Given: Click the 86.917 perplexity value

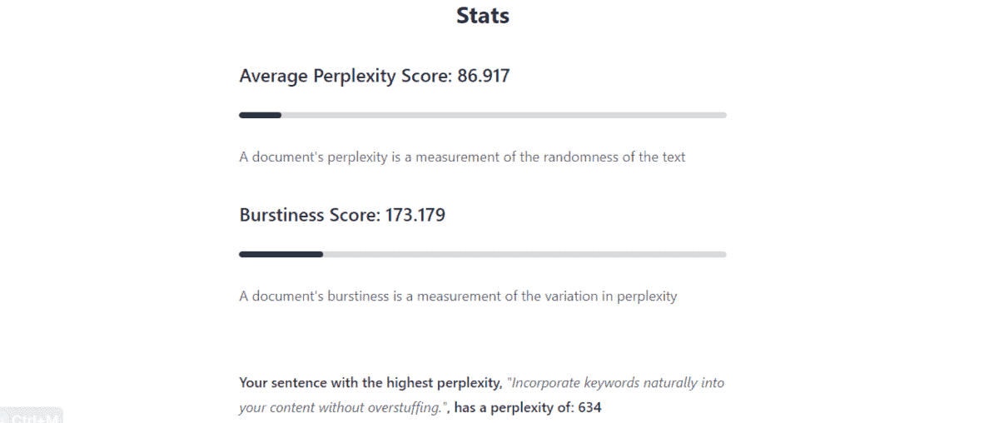Looking at the screenshot, I should tap(483, 77).
